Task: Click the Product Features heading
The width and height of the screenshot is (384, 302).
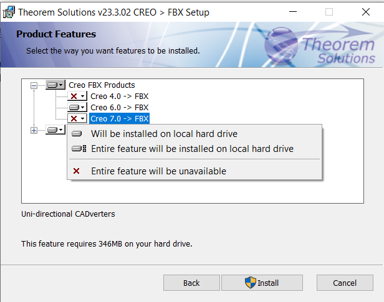Action: pos(56,34)
